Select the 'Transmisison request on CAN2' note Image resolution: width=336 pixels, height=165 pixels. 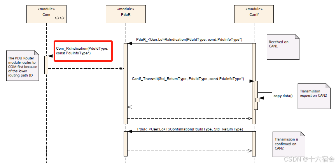click(x=314, y=96)
